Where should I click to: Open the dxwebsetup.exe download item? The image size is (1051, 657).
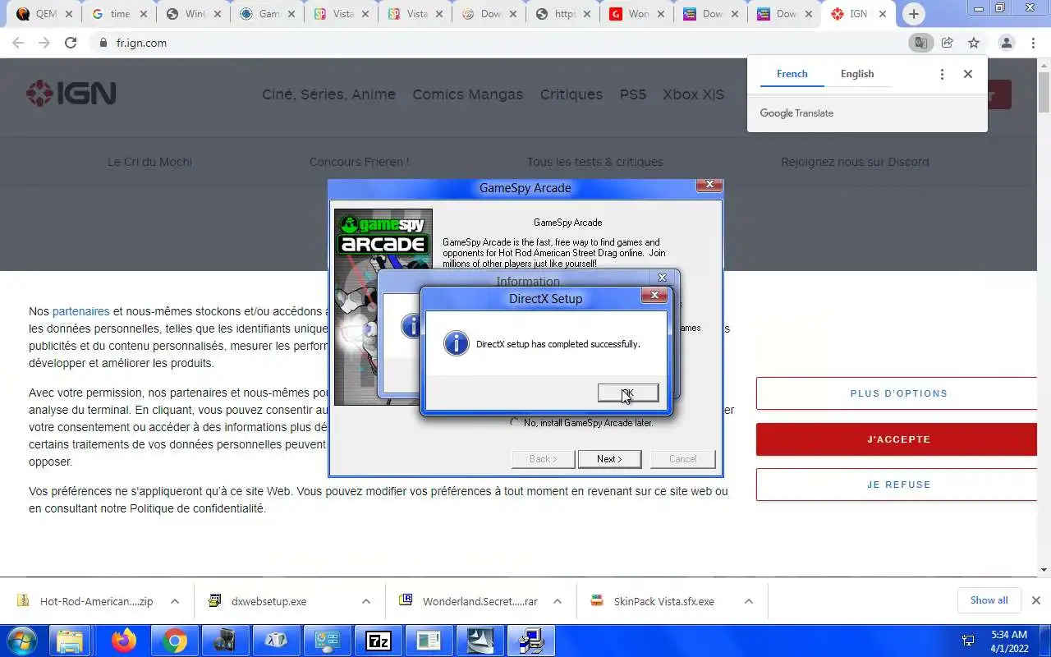pyautogui.click(x=268, y=601)
